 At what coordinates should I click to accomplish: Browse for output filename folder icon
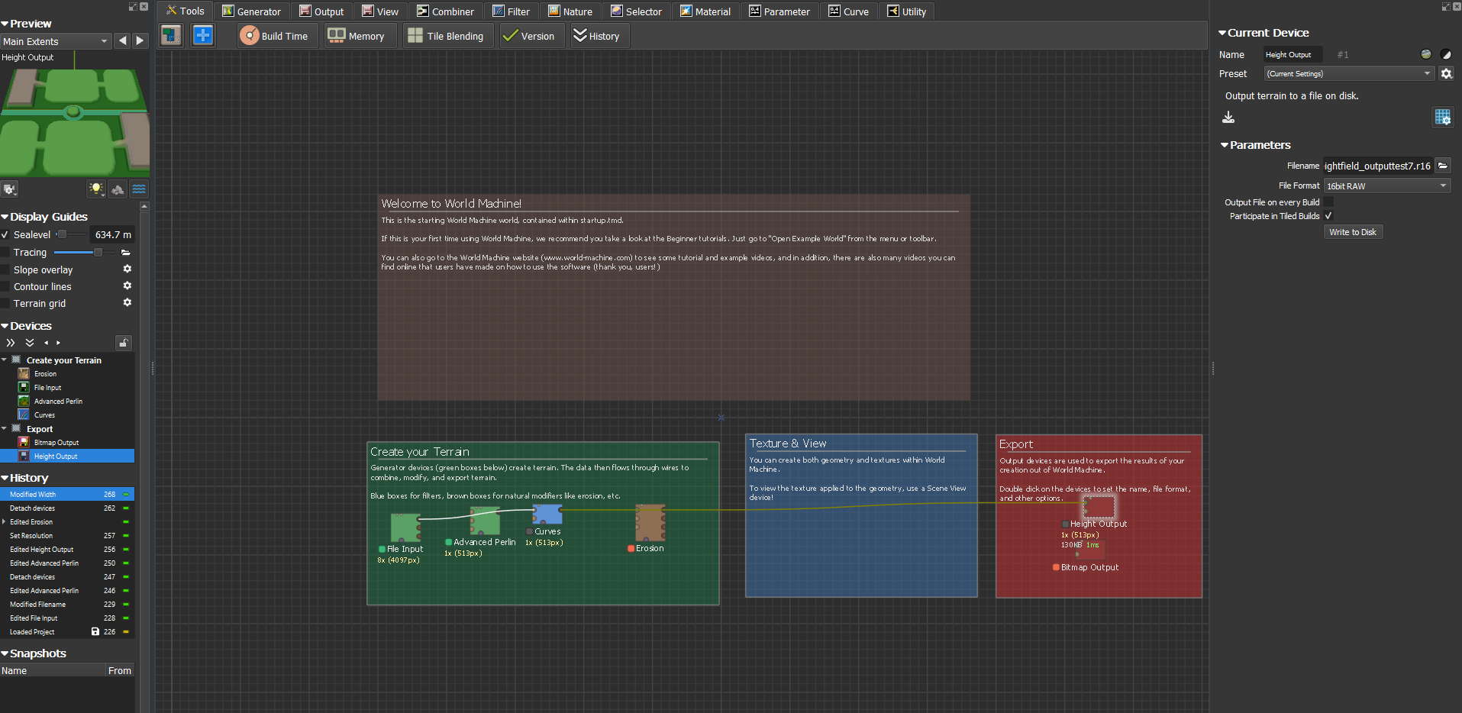[1442, 166]
